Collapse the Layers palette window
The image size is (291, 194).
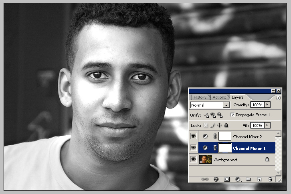[x=273, y=91]
